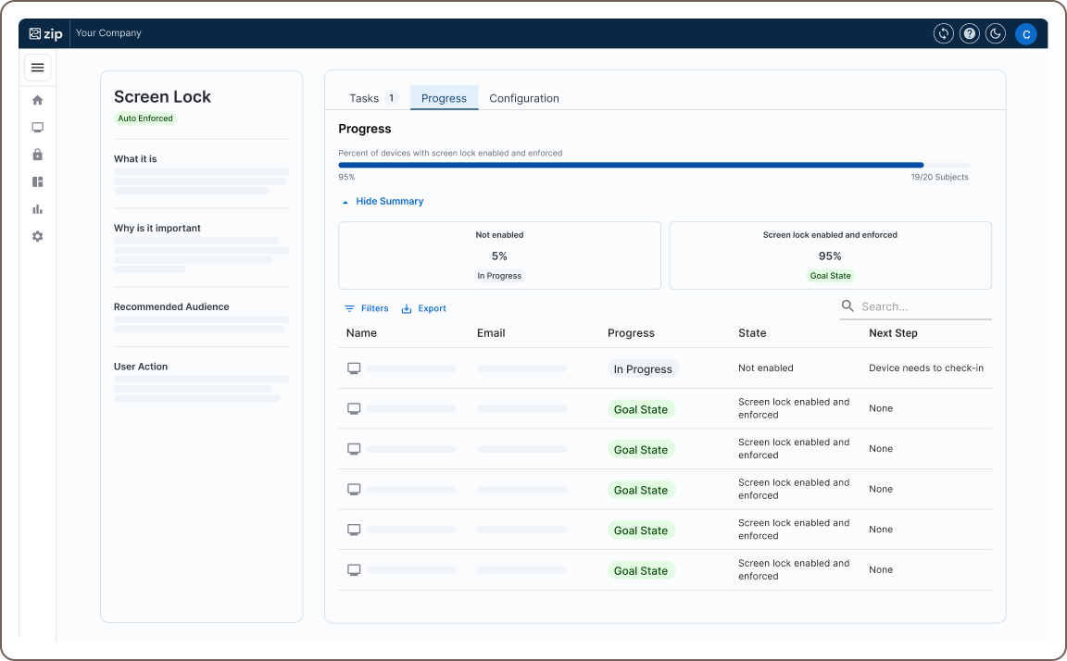This screenshot has width=1067, height=661.
Task: Open the hamburger navigation menu
Action: click(37, 67)
